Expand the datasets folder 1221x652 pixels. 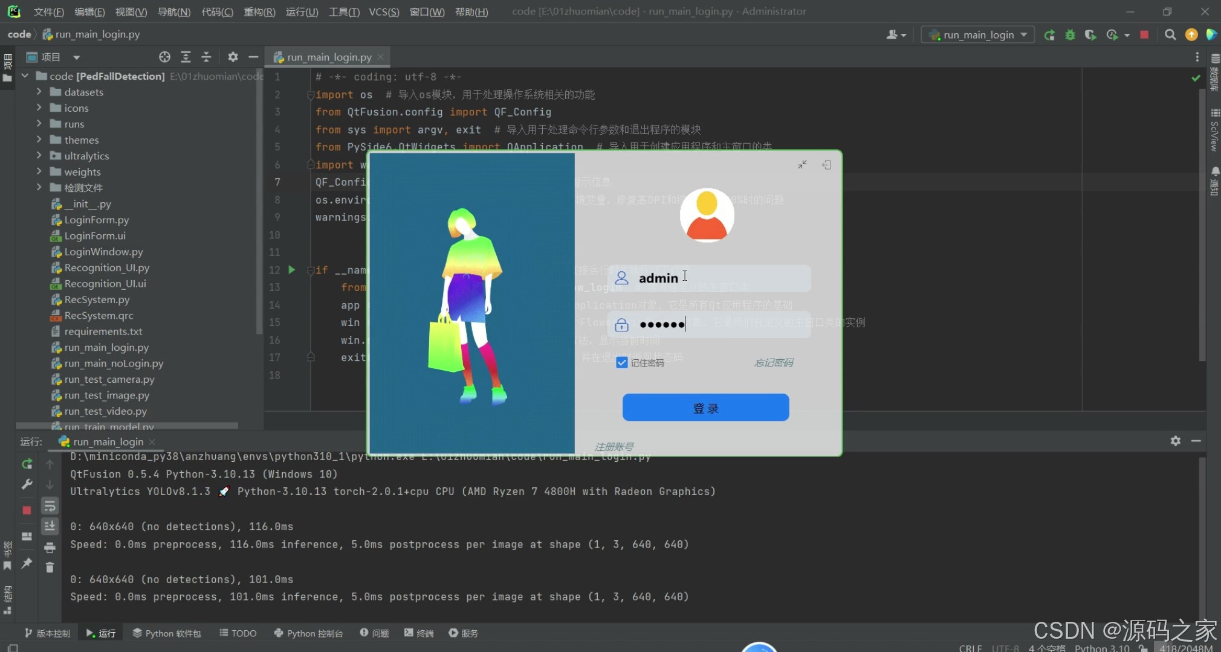(x=39, y=92)
